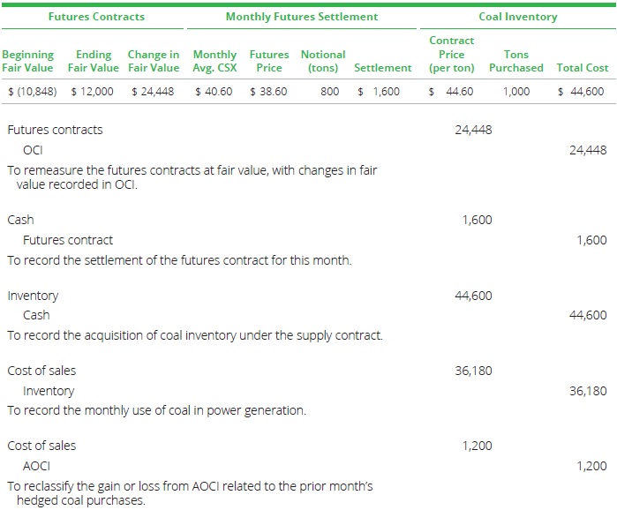Click the $ 12,000 ending fair value cell

pyautogui.click(x=92, y=91)
